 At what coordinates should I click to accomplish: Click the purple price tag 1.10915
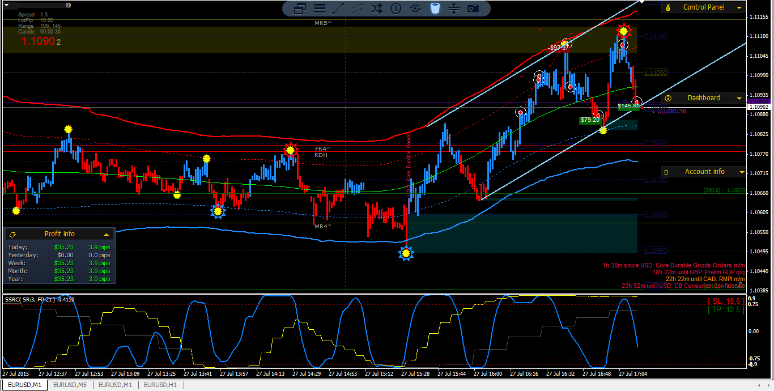[759, 101]
